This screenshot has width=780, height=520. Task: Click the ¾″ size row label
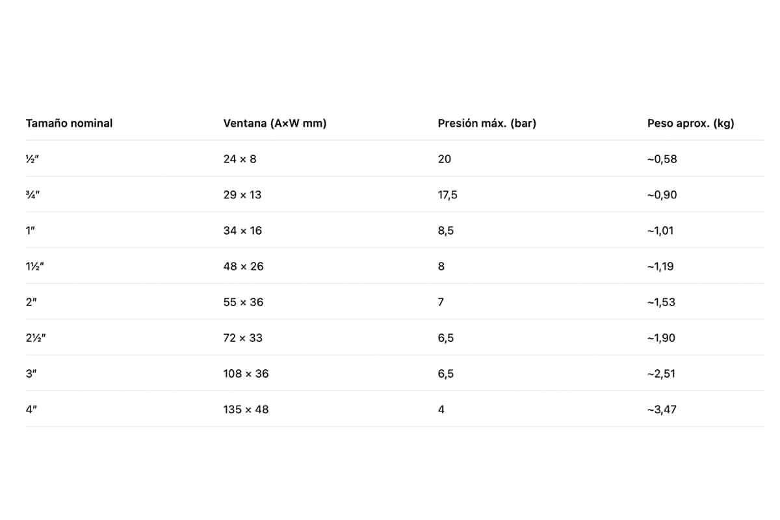(x=31, y=194)
